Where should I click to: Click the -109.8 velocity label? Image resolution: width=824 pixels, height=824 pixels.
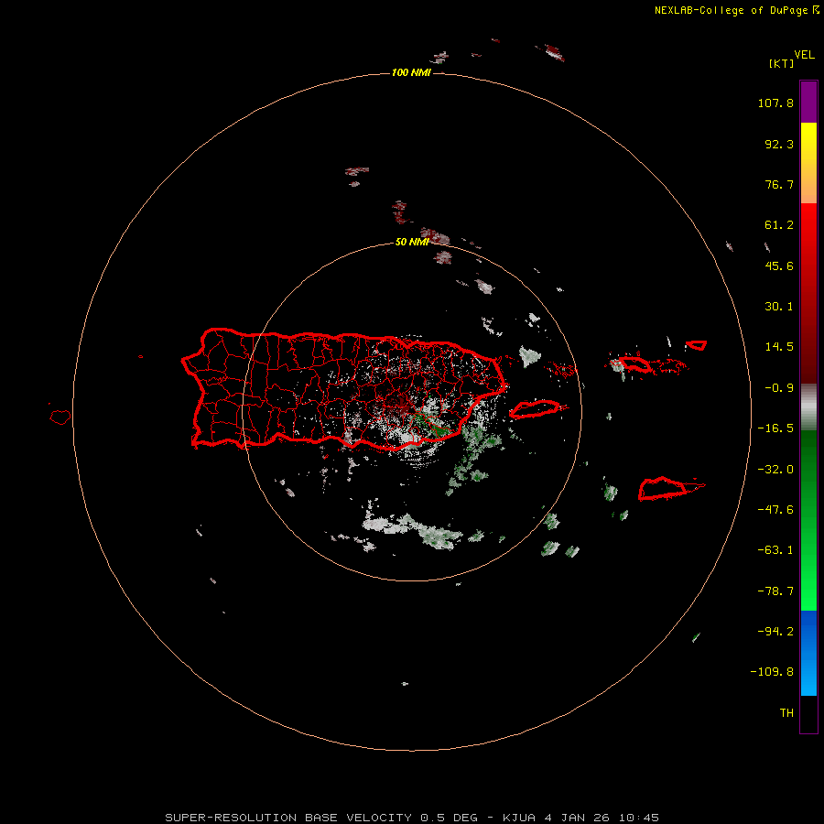point(772,672)
